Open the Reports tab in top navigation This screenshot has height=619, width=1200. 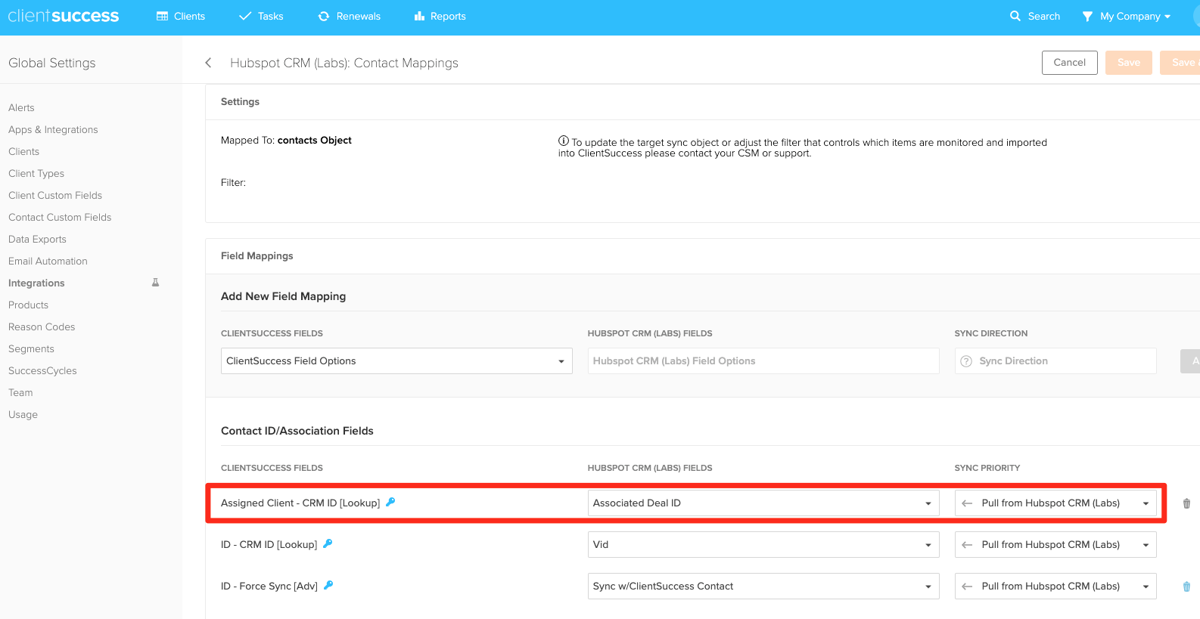tap(440, 16)
